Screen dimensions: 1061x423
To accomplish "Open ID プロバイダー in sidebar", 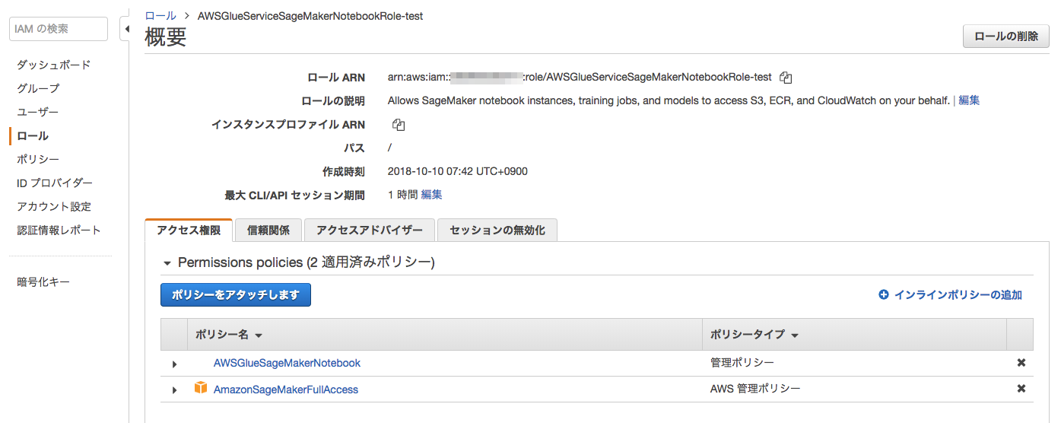I will coord(55,183).
